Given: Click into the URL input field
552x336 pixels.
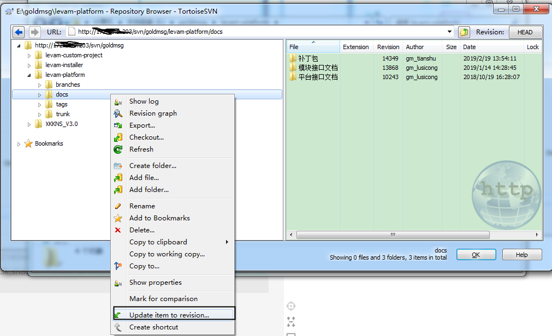Looking at the screenshot, I should tap(260, 32).
